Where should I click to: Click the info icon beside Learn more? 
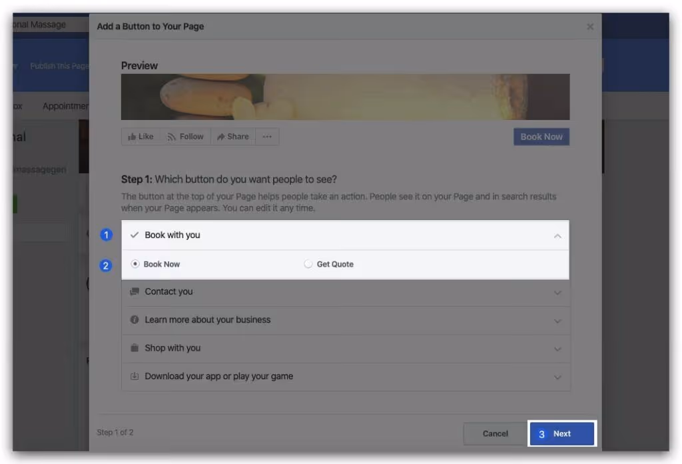[x=135, y=319]
